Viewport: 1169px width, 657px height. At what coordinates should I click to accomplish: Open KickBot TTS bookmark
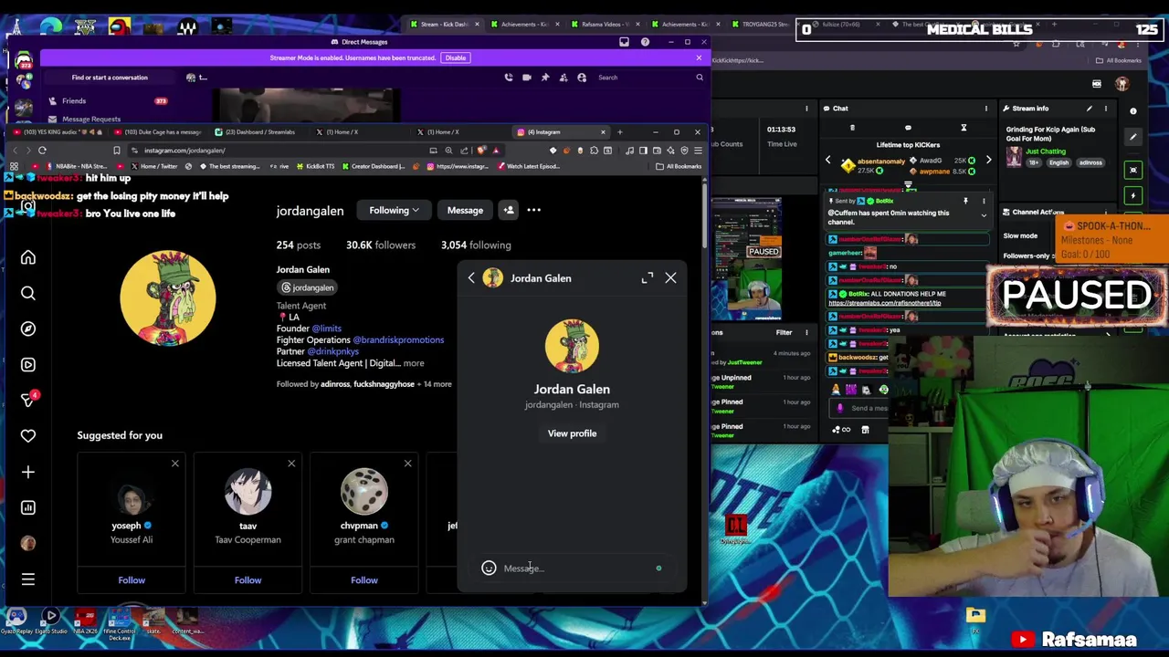pyautogui.click(x=315, y=166)
